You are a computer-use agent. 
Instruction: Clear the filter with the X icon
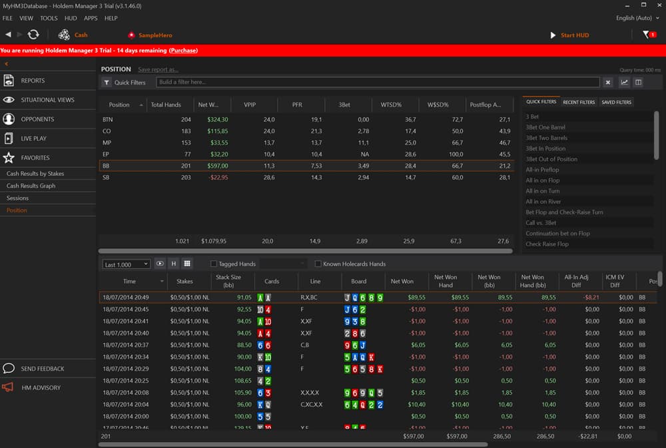607,83
